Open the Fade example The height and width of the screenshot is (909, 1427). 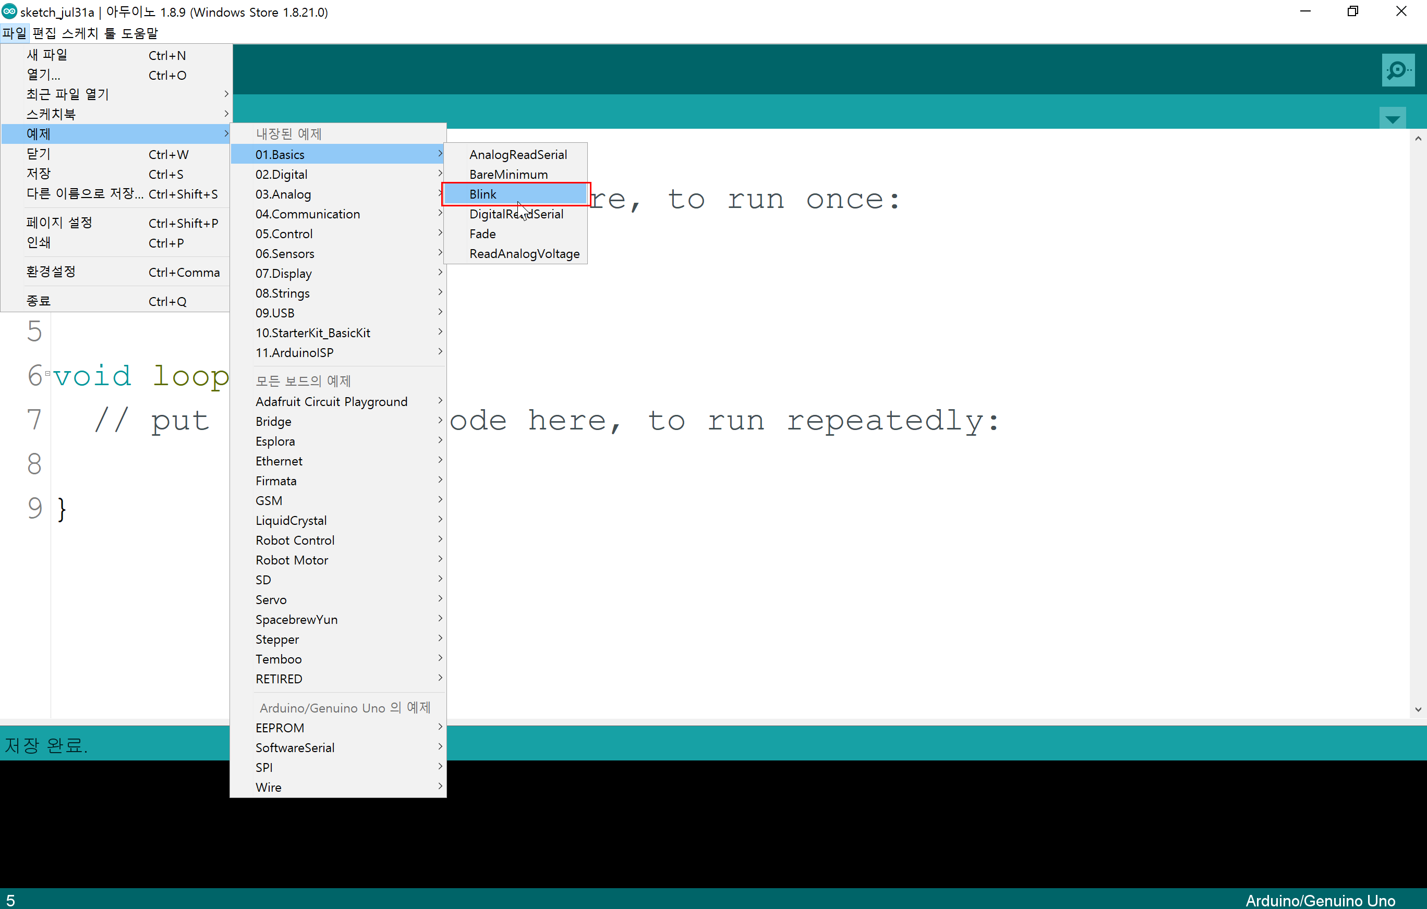(x=482, y=234)
